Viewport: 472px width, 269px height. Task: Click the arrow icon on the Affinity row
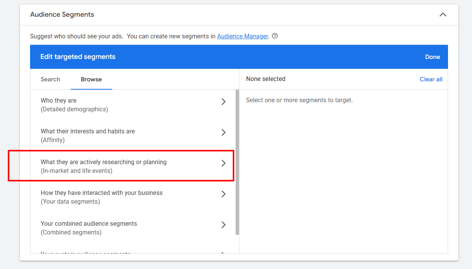click(x=223, y=133)
